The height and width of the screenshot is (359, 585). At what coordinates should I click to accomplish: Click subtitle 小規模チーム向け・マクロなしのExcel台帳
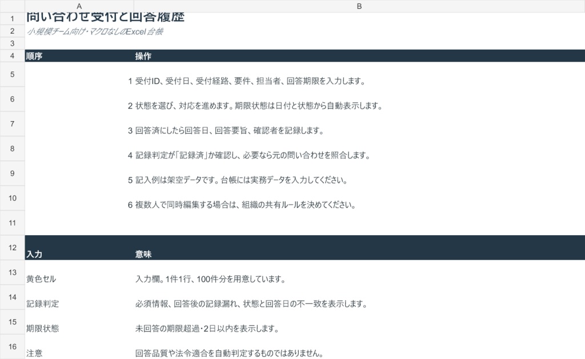pos(95,31)
